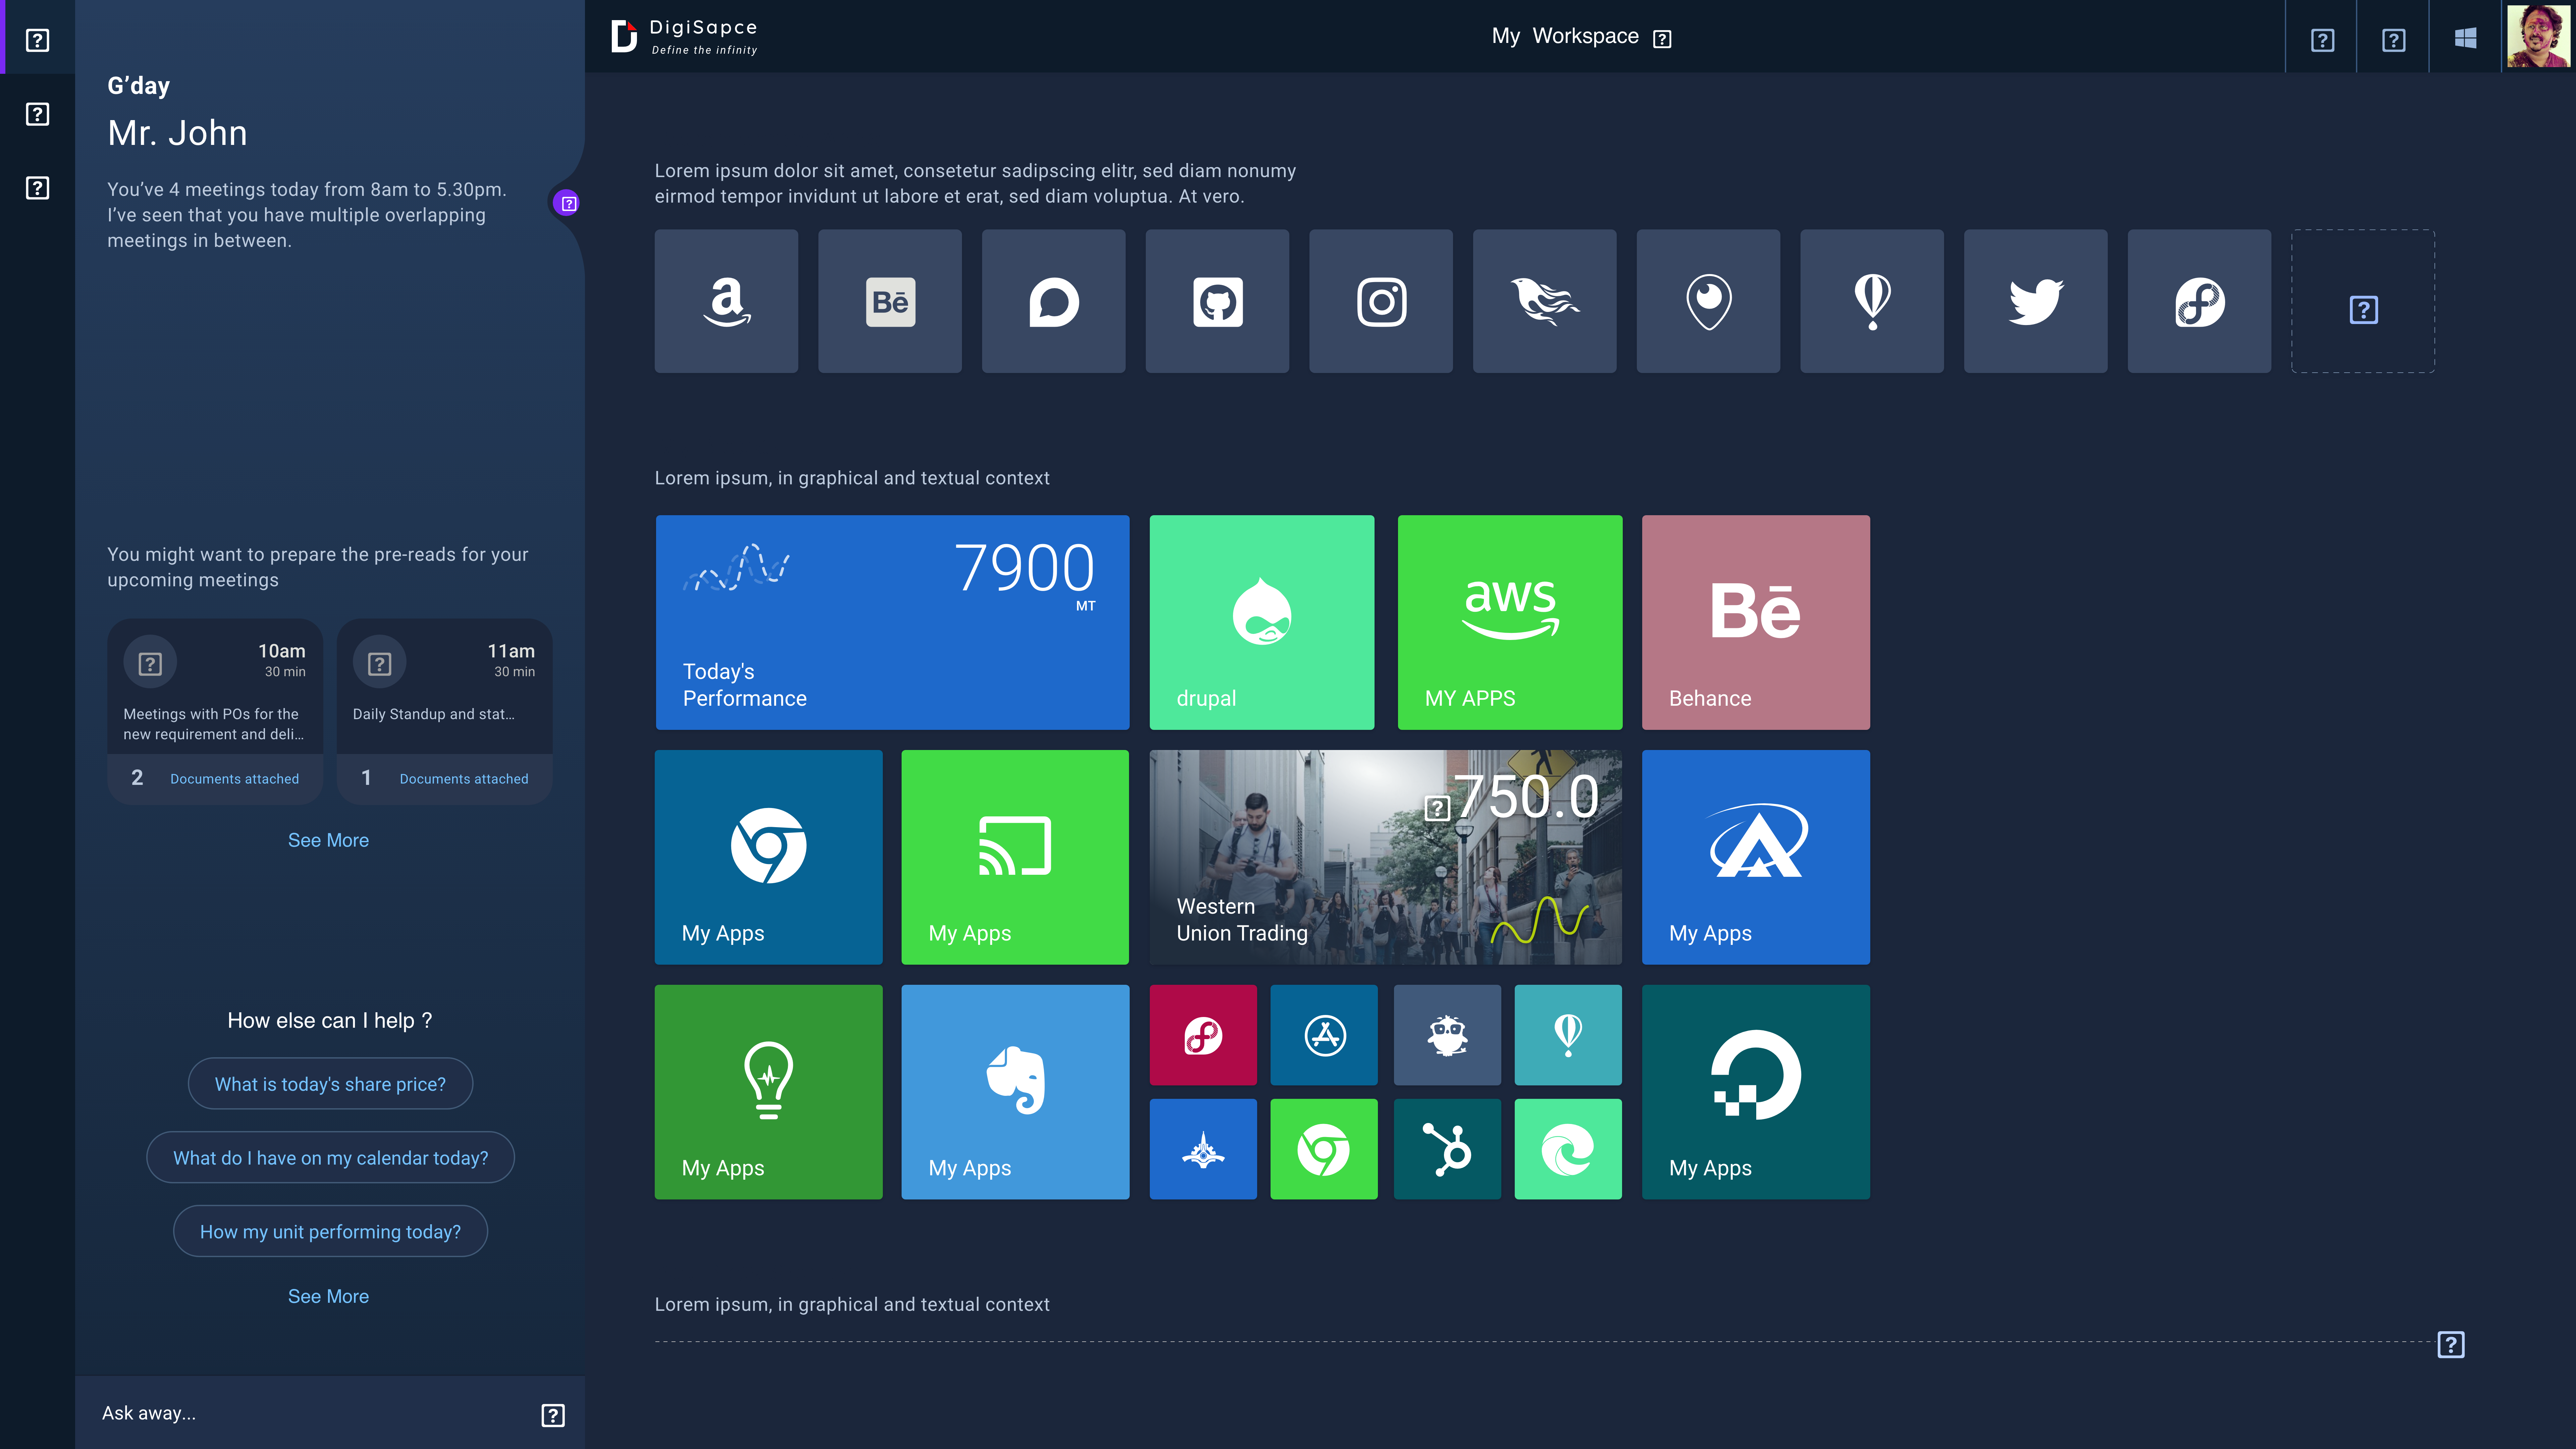The width and height of the screenshot is (2576, 1449).
Task: Click See More under help suggestions
Action: [x=328, y=1297]
